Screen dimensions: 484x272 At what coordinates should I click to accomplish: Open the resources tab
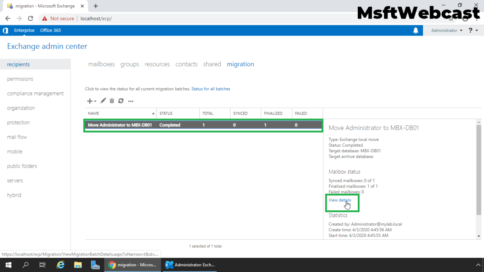[x=157, y=64]
